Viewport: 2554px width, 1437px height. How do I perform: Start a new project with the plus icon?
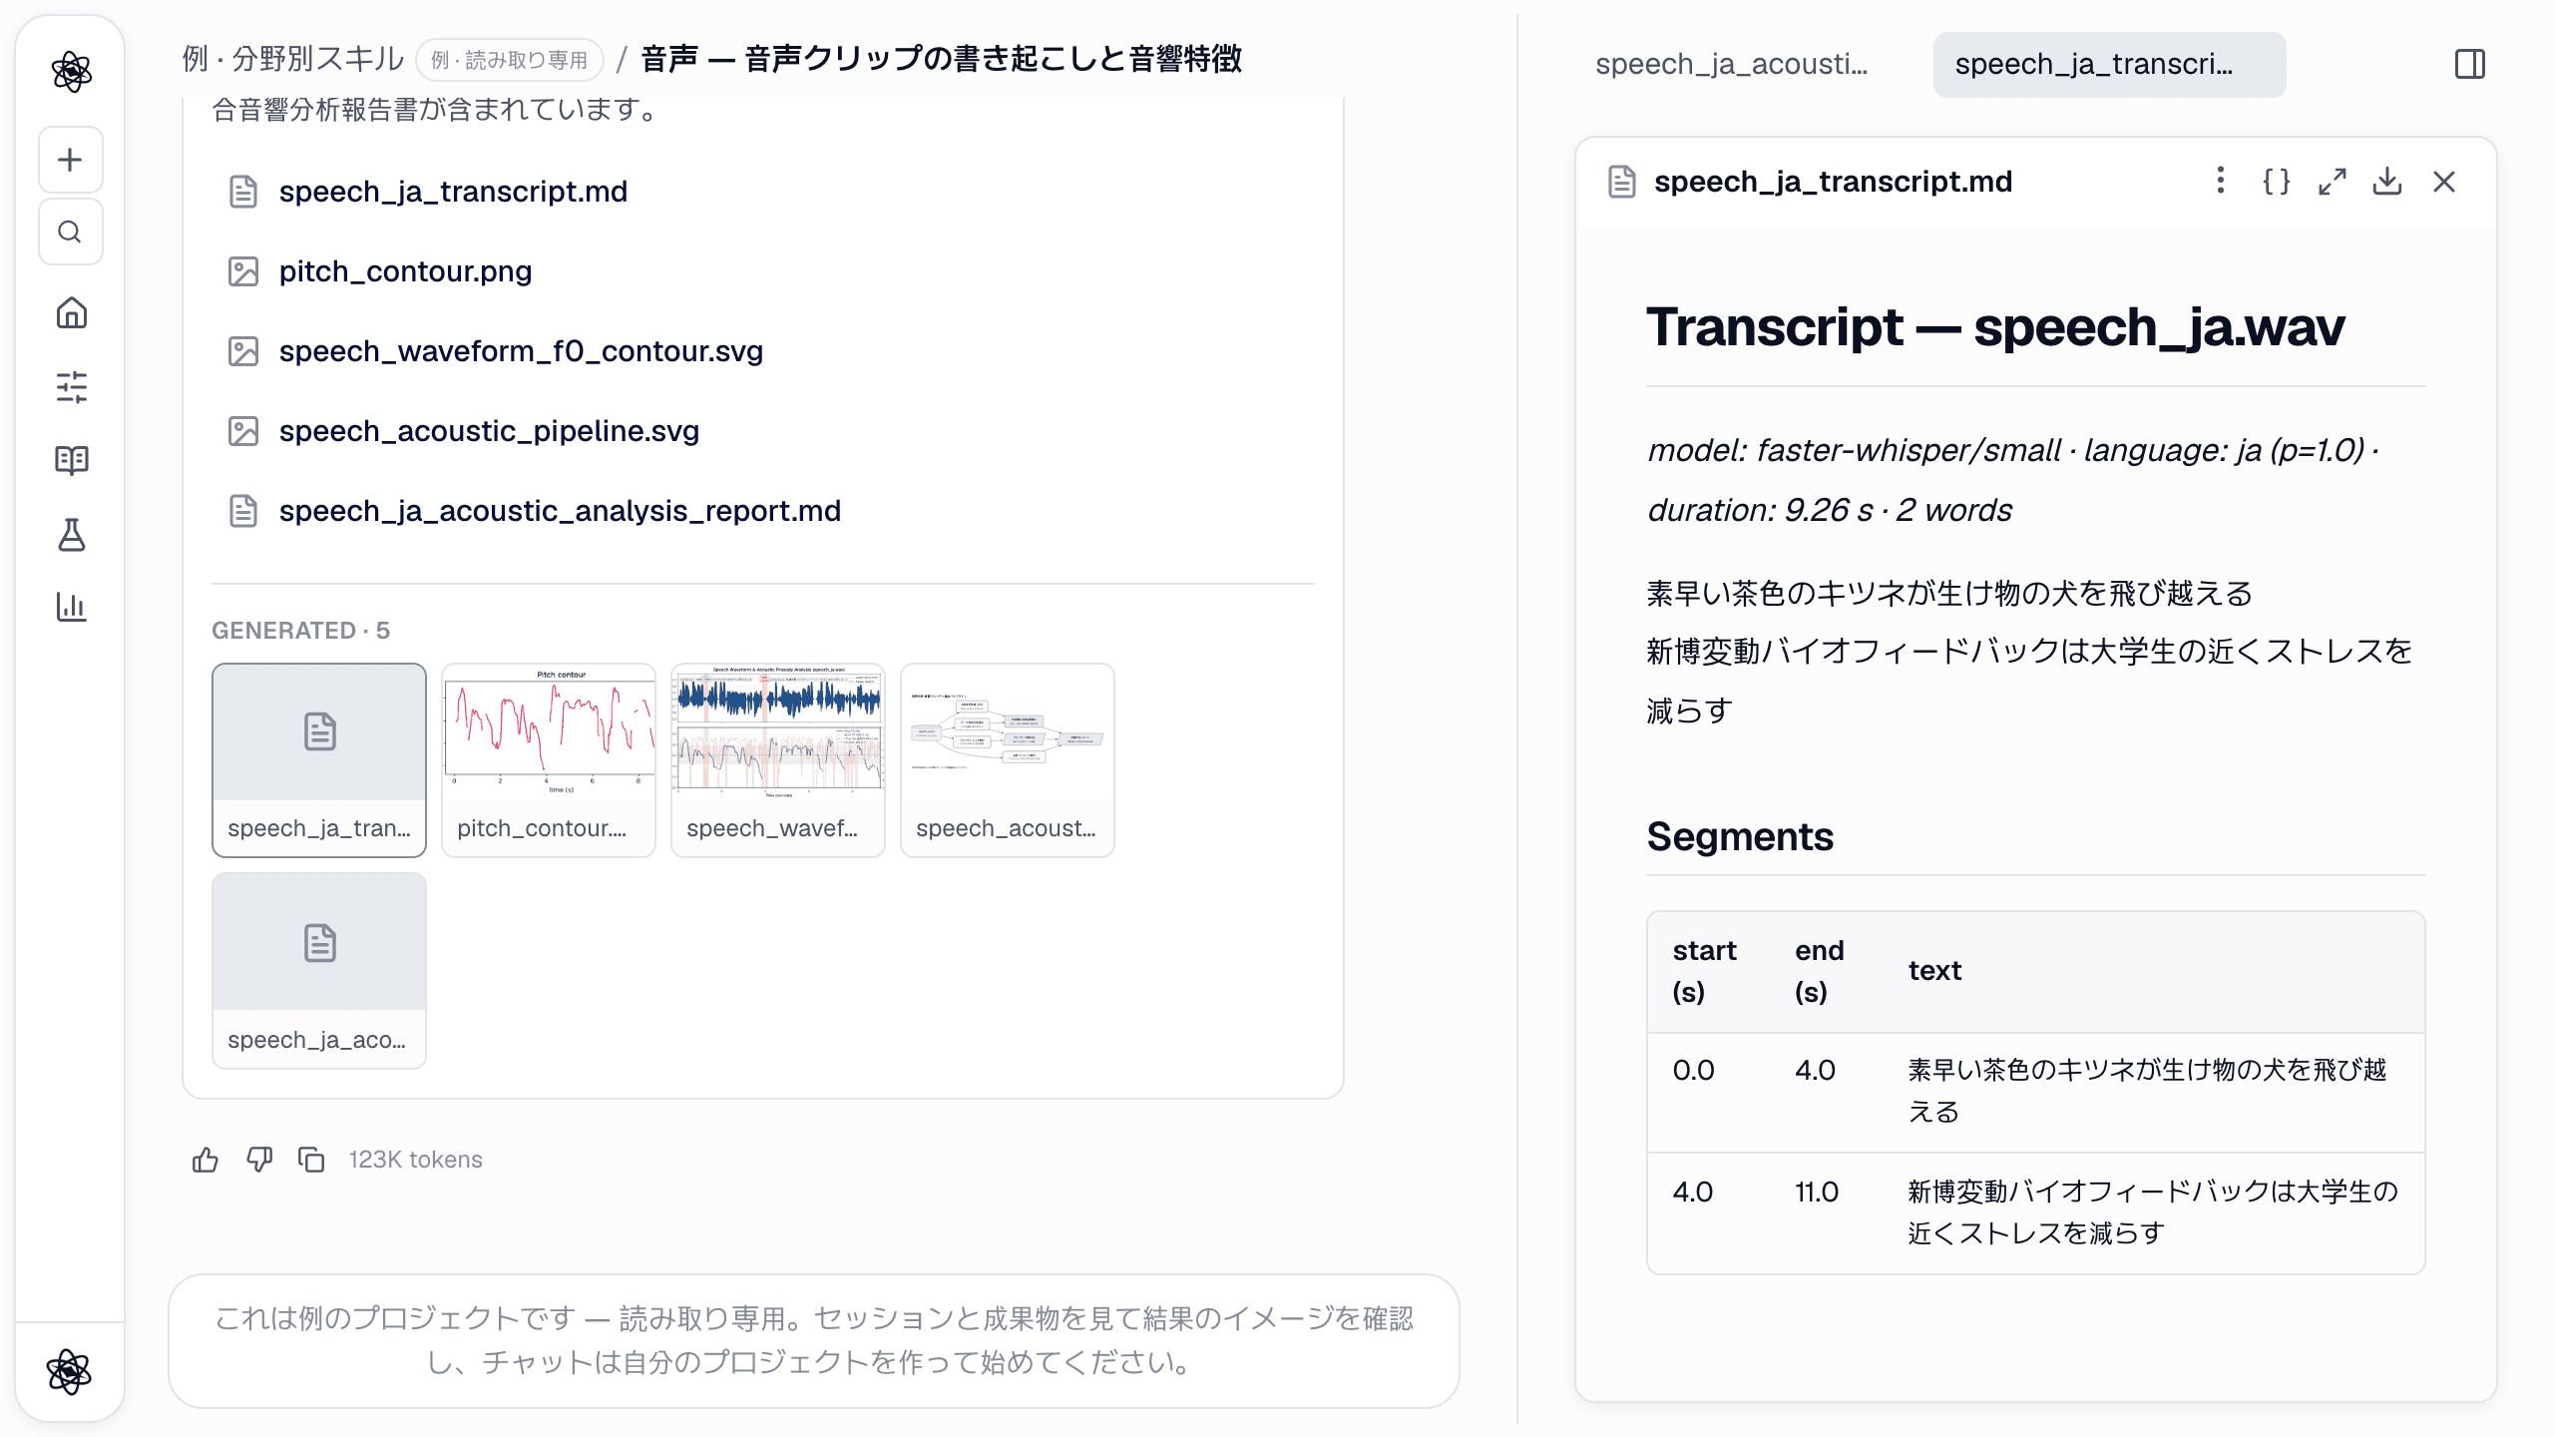click(x=70, y=160)
